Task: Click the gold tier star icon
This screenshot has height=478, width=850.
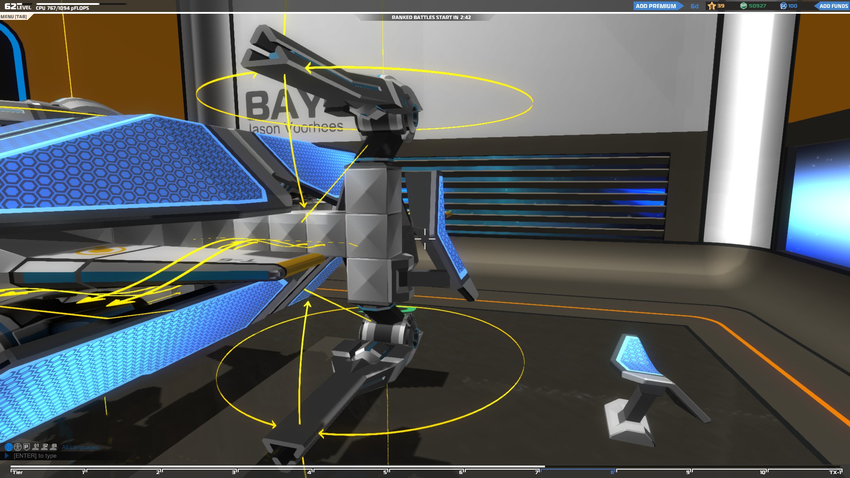Action: [711, 6]
